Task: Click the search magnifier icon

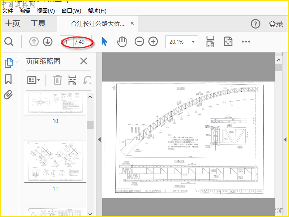Action: pos(9,42)
